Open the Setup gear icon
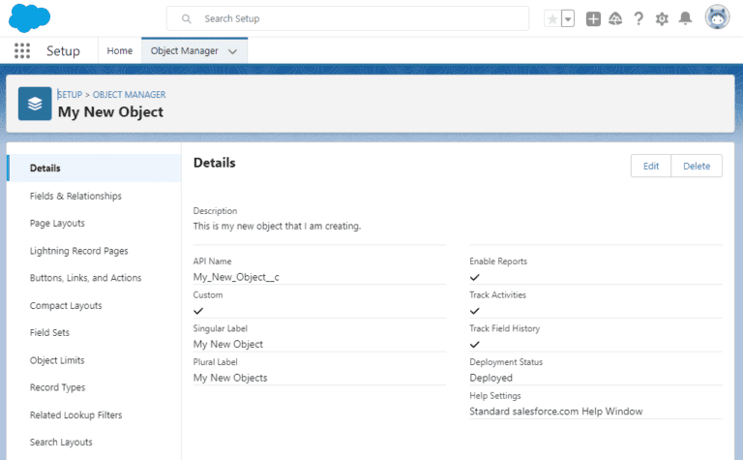 tap(662, 18)
